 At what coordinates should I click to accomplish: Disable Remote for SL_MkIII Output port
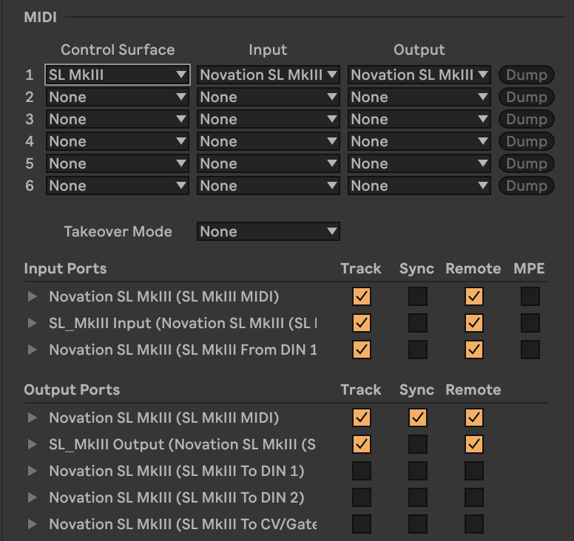tap(474, 444)
